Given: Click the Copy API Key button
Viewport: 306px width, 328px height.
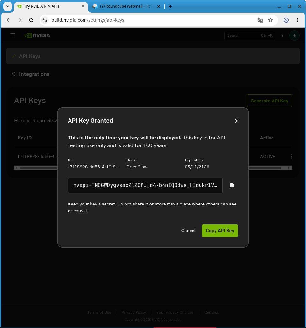Looking at the screenshot, I should pyautogui.click(x=220, y=230).
